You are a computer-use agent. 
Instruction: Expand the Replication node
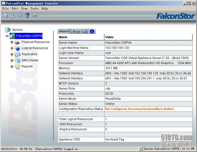click(12, 54)
